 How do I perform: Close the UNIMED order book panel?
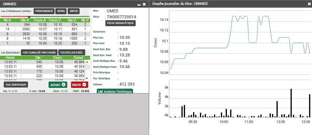click(144, 4)
